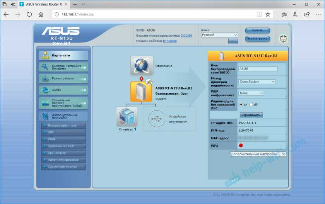Go to browser Home page icon
This screenshot has height=204, width=325.
41,14
